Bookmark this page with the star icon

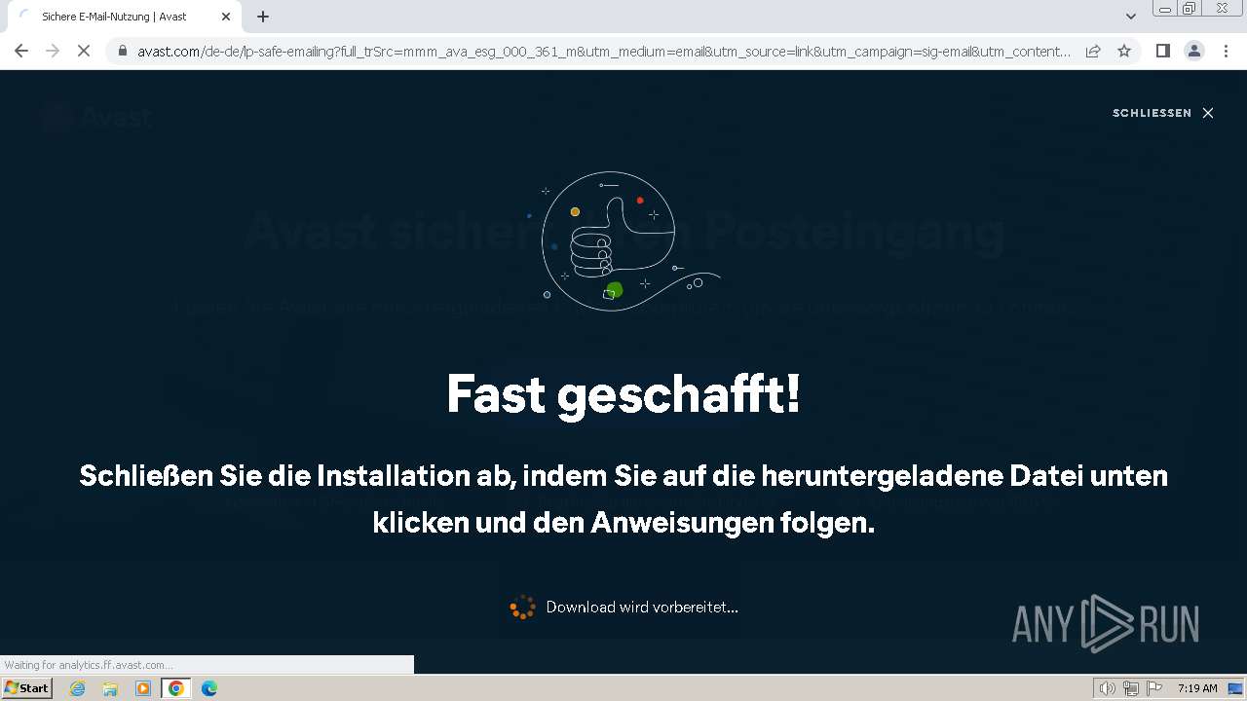click(x=1124, y=51)
